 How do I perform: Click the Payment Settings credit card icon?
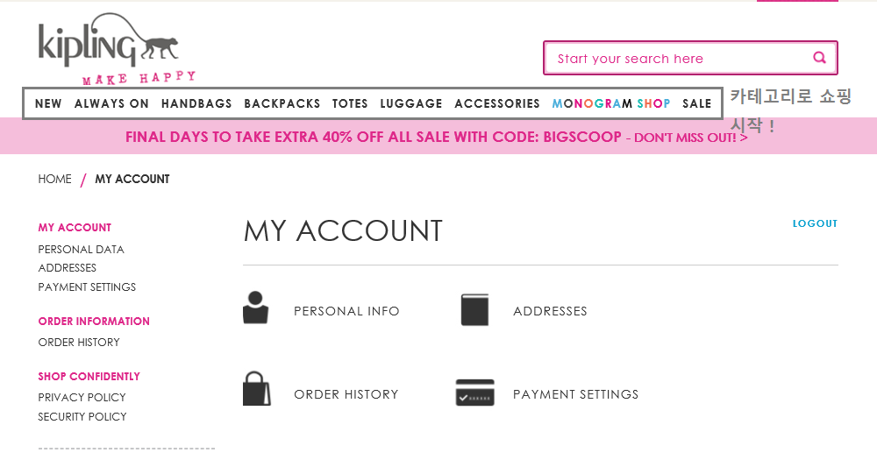tap(474, 393)
